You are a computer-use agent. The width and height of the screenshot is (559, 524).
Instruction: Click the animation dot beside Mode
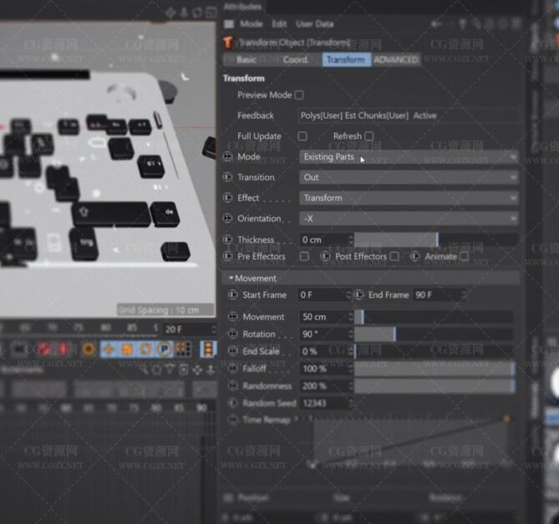pyautogui.click(x=229, y=157)
